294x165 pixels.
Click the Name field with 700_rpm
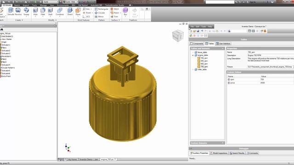click(271, 52)
